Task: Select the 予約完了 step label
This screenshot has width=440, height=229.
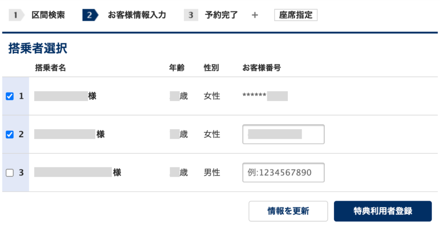Action: [x=222, y=15]
